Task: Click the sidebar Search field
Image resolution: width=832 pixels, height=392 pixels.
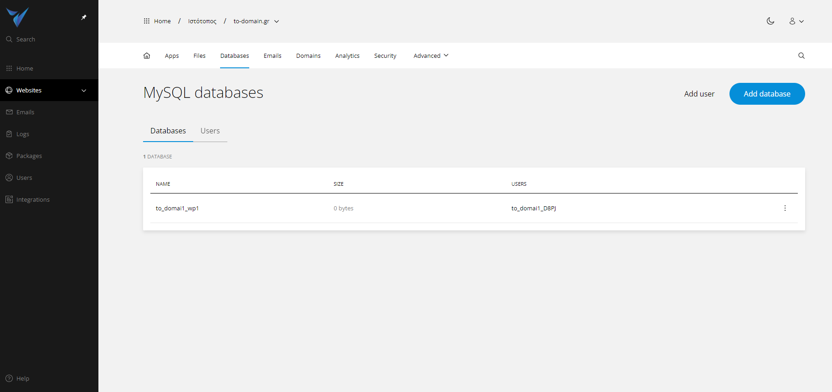Action: click(26, 39)
